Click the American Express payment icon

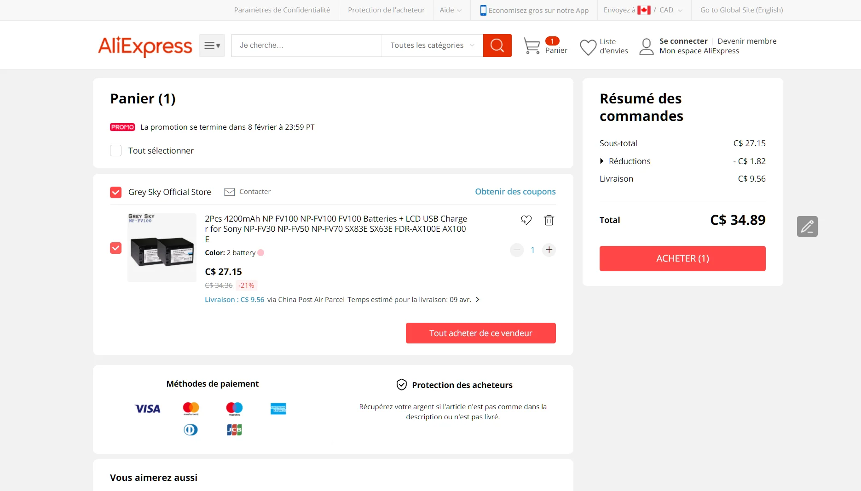click(x=278, y=409)
